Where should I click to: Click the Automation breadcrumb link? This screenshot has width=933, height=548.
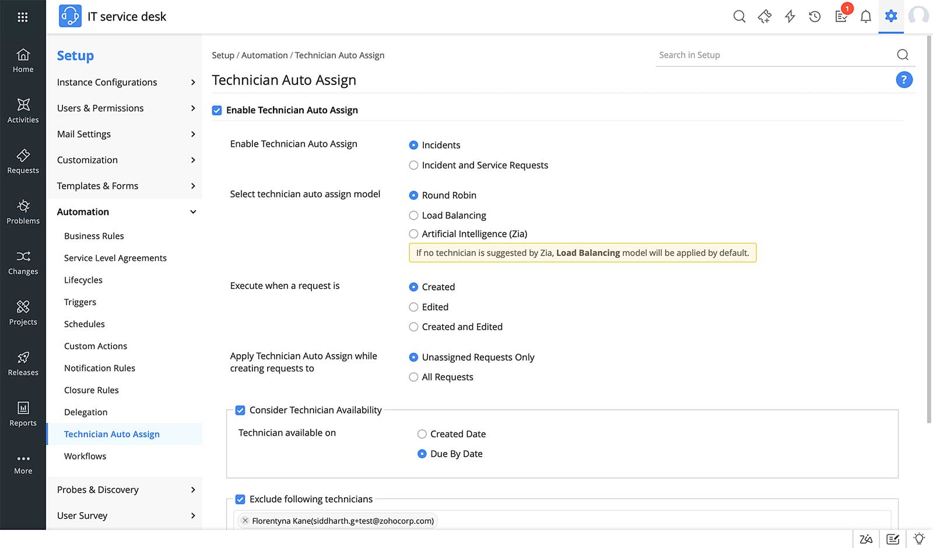pyautogui.click(x=264, y=55)
